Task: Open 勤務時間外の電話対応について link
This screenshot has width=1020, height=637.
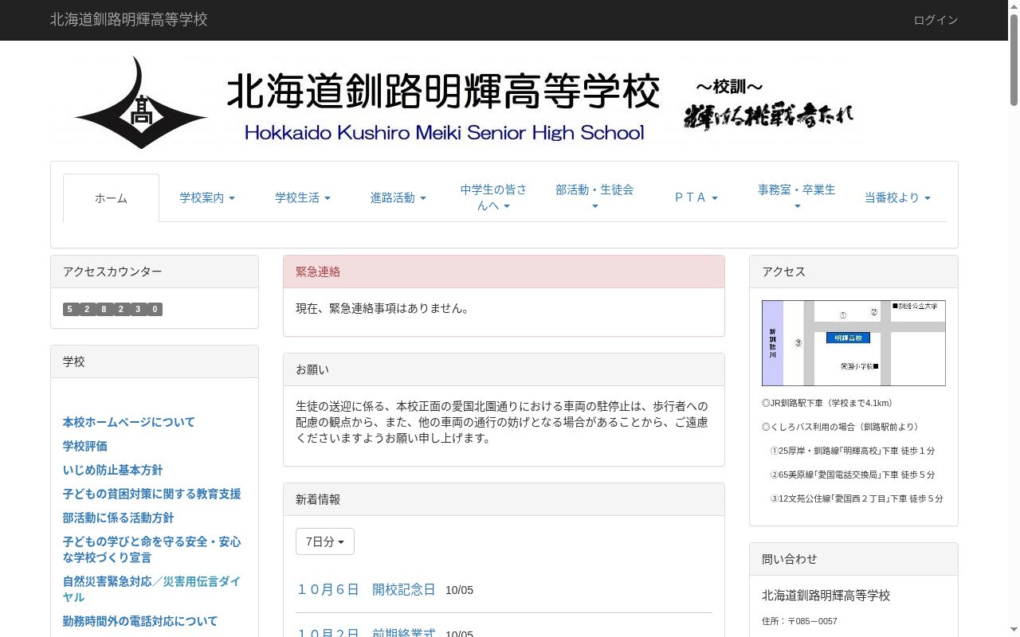Action: coord(140,621)
